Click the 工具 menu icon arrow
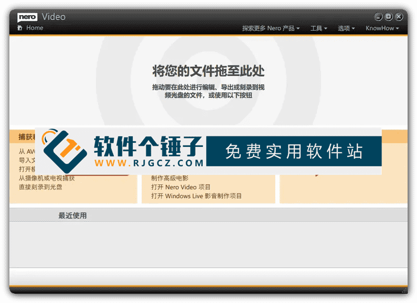 tap(326, 28)
